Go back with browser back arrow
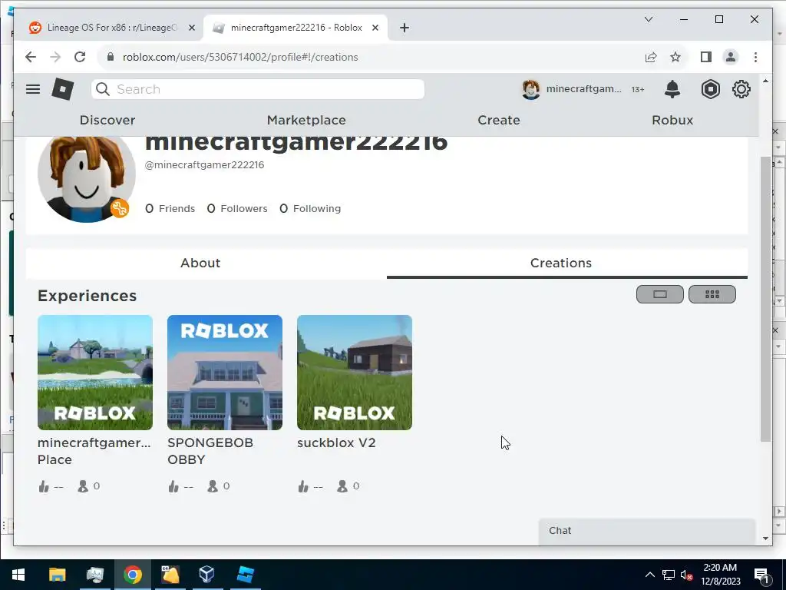Viewport: 786px width, 590px height. point(31,57)
